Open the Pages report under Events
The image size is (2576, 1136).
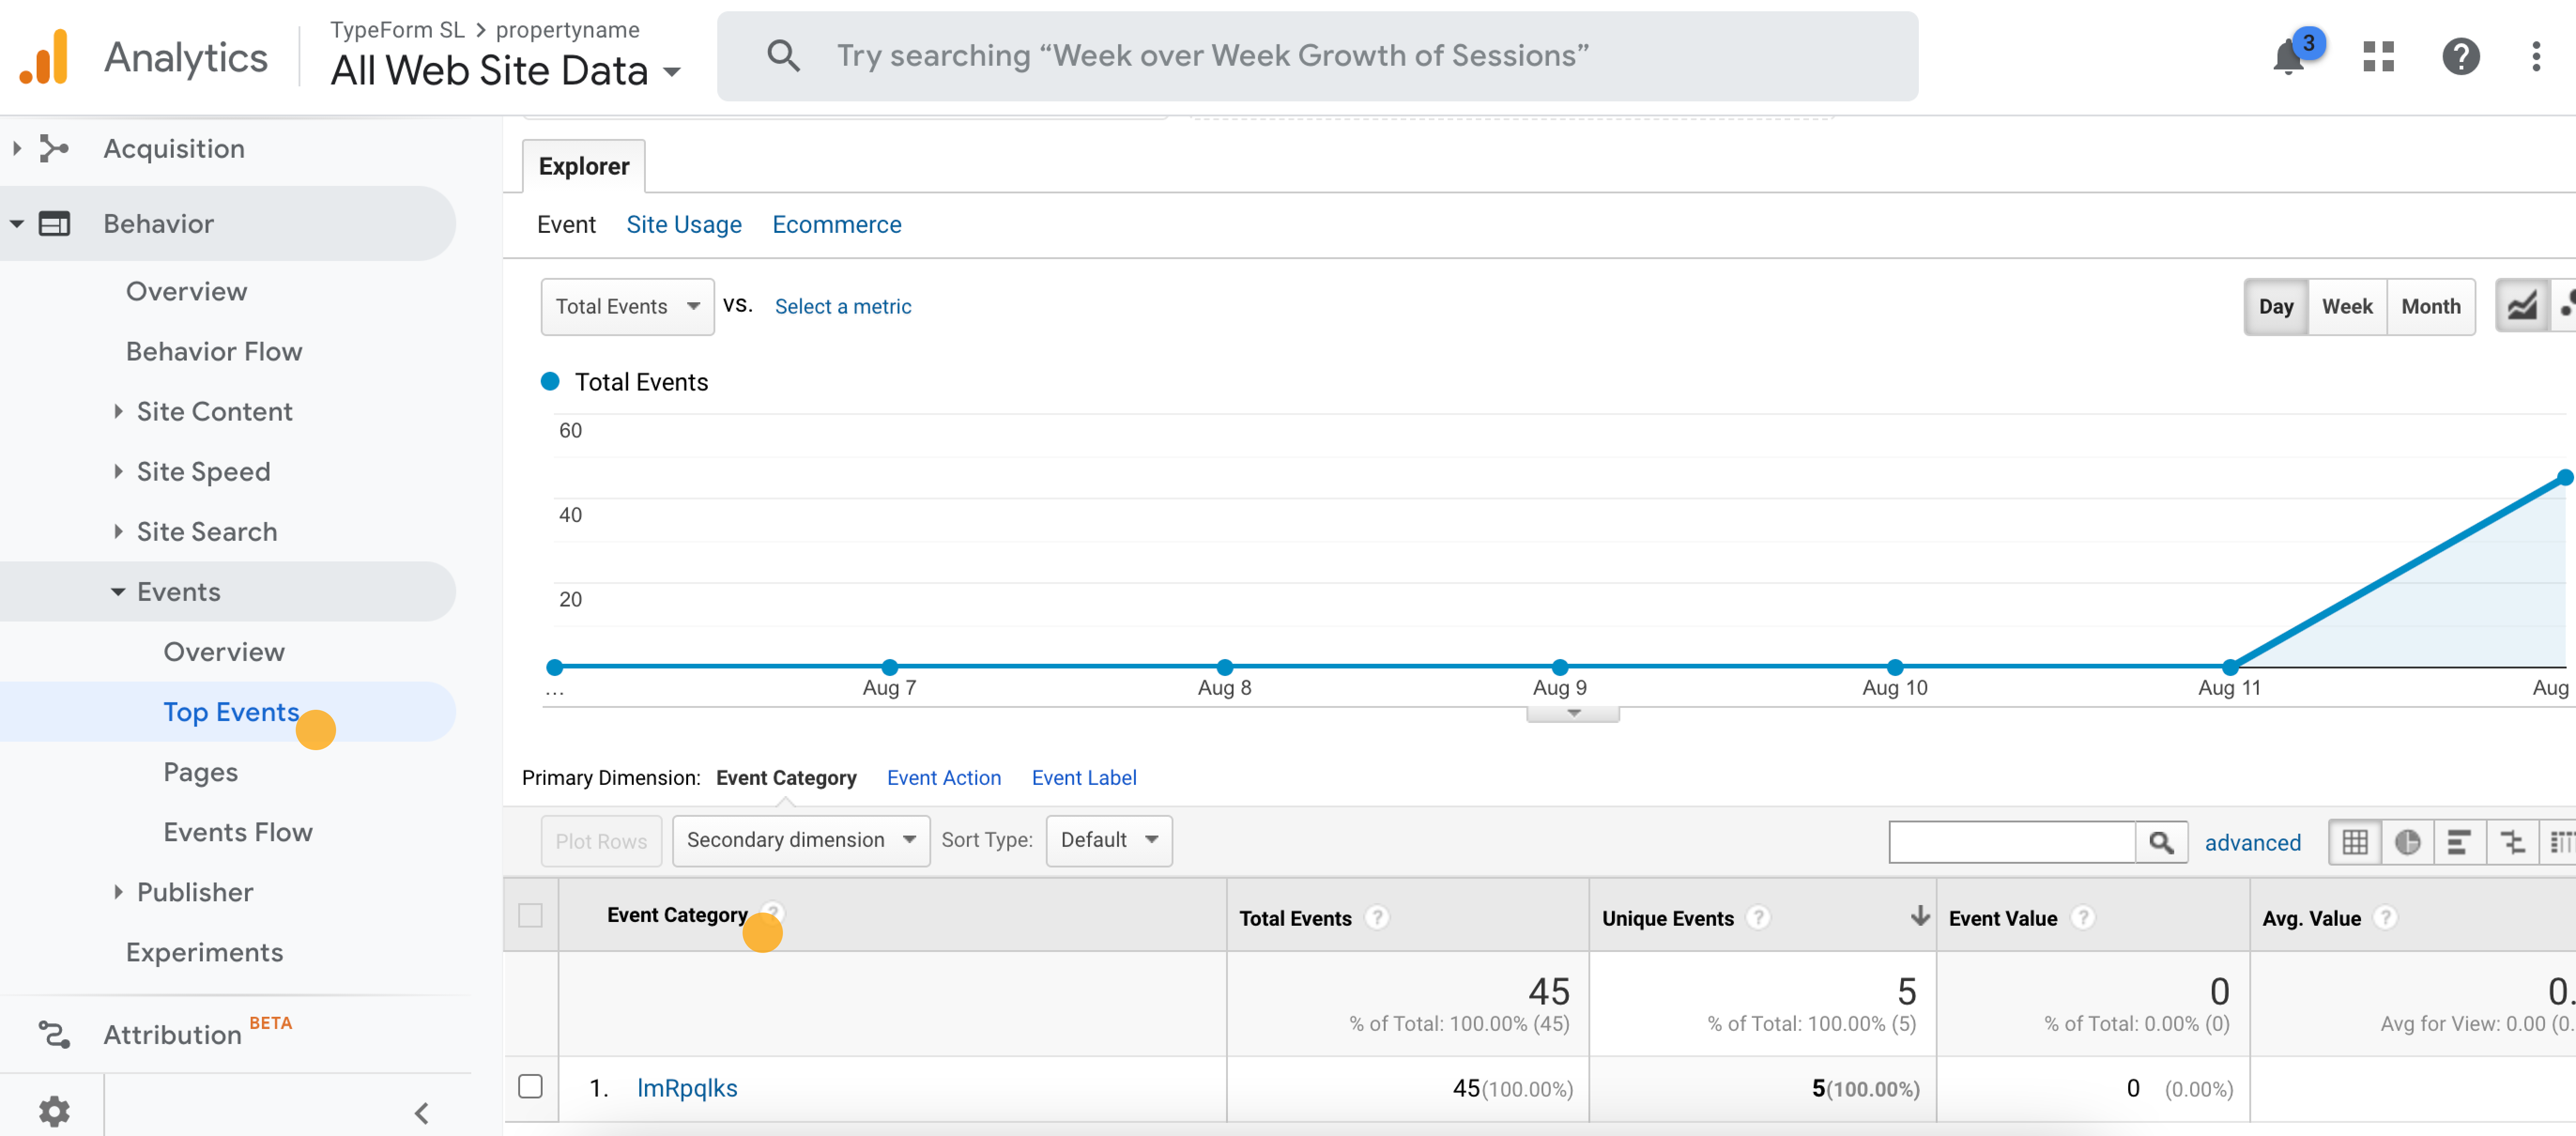click(x=201, y=772)
